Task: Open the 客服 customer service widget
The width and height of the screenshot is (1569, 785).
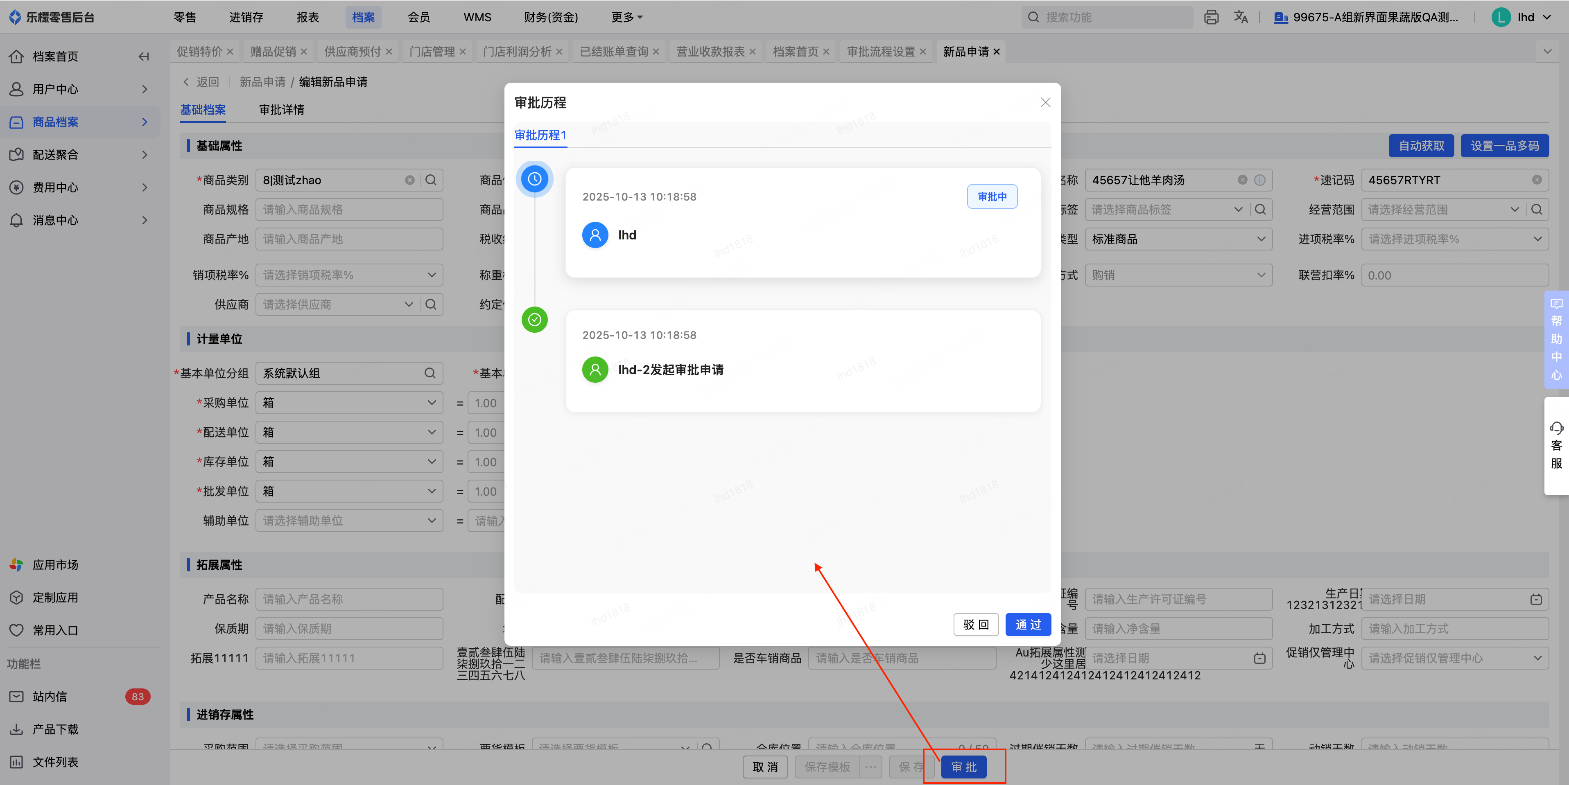Action: (x=1555, y=446)
